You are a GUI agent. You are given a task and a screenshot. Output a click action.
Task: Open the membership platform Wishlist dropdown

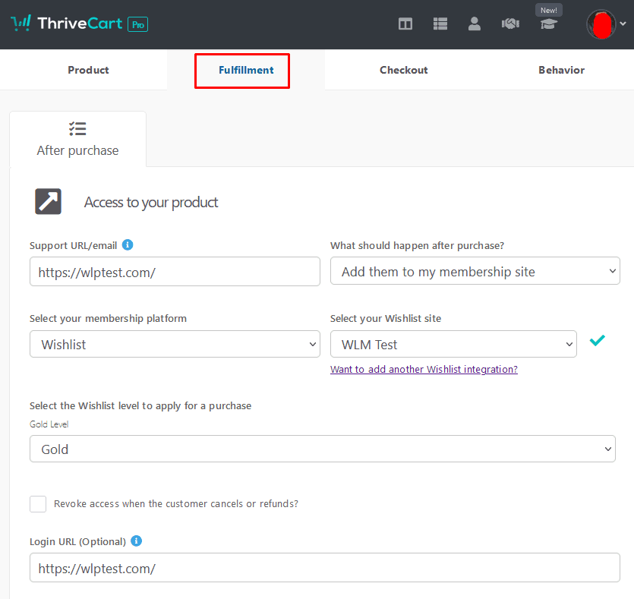pos(175,344)
